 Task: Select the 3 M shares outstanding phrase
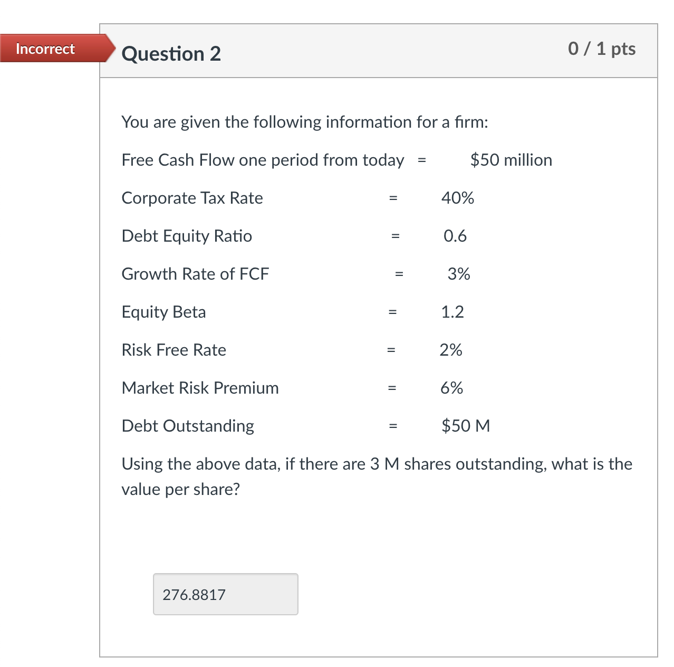pyautogui.click(x=451, y=464)
